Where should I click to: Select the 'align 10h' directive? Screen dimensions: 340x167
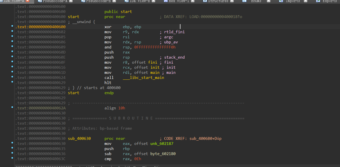click(115, 108)
